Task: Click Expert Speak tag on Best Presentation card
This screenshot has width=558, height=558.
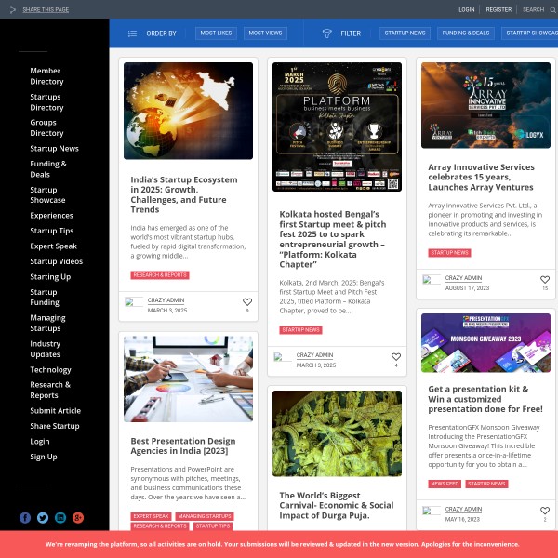Action: (151, 516)
